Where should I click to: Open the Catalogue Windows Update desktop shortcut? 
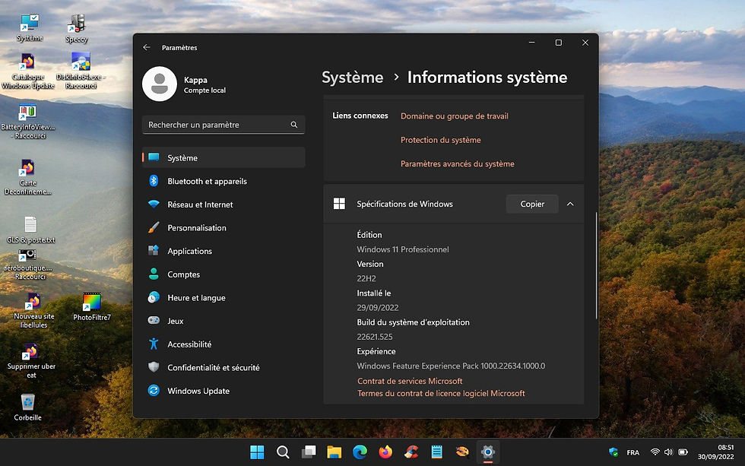tap(28, 71)
